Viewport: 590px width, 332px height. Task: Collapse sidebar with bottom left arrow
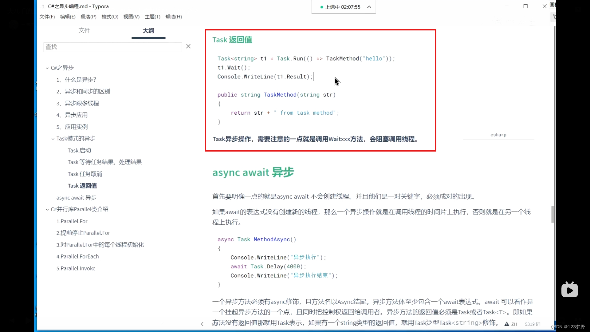pyautogui.click(x=202, y=324)
